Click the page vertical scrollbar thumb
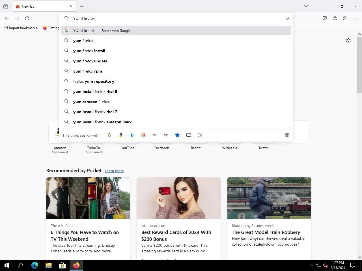 tap(359, 65)
